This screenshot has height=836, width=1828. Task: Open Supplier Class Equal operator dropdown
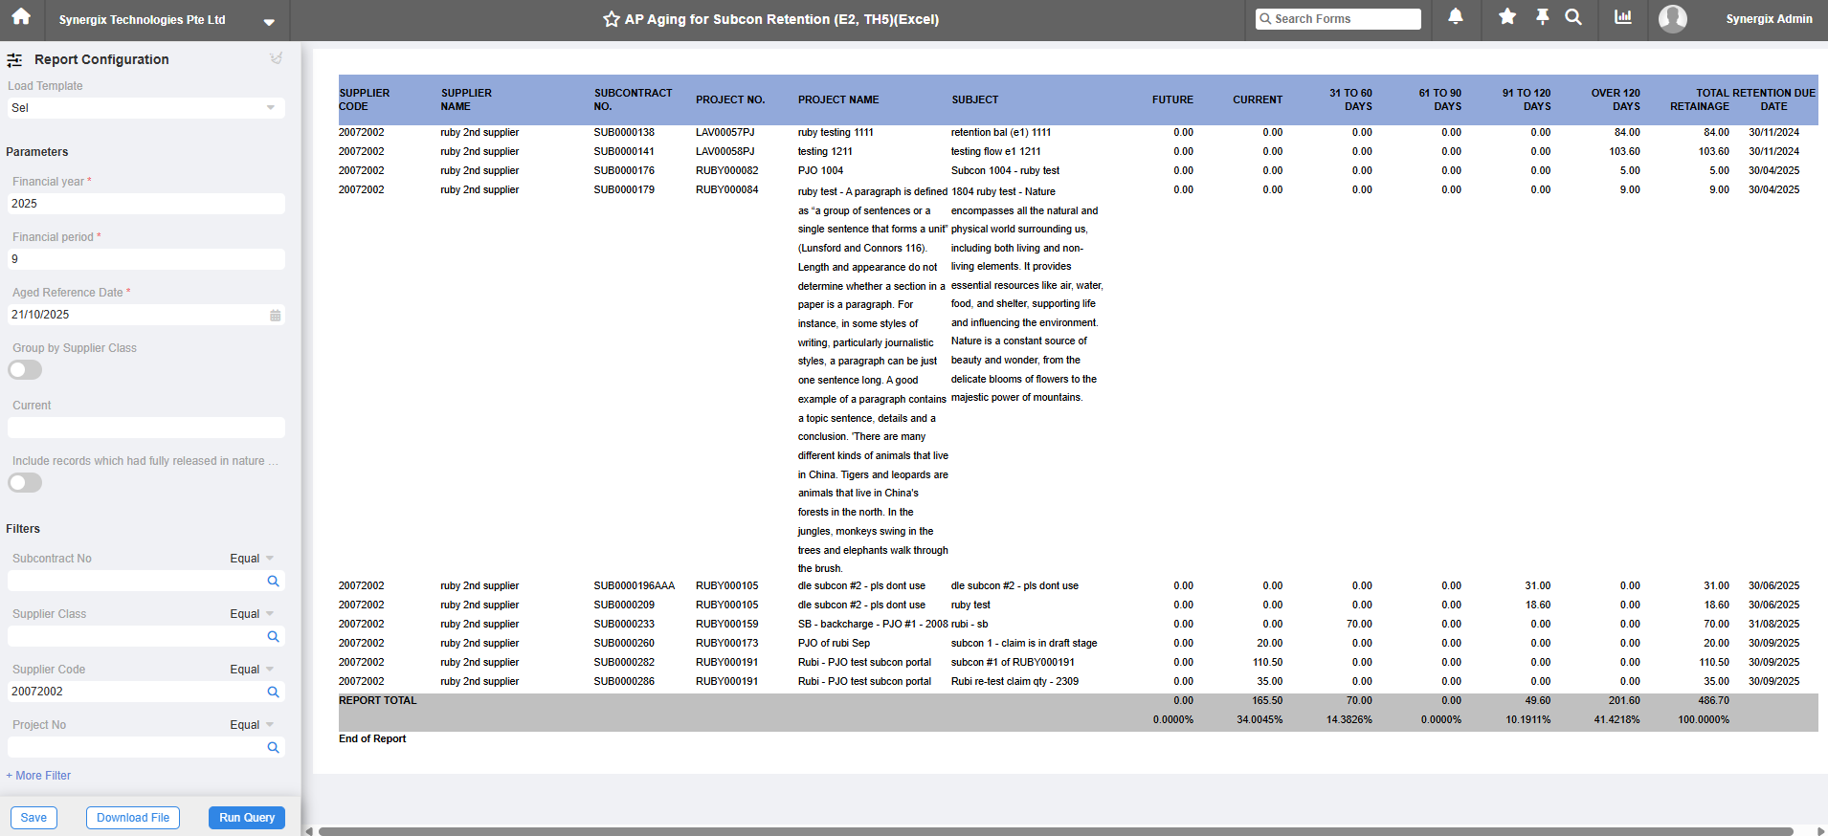252,614
